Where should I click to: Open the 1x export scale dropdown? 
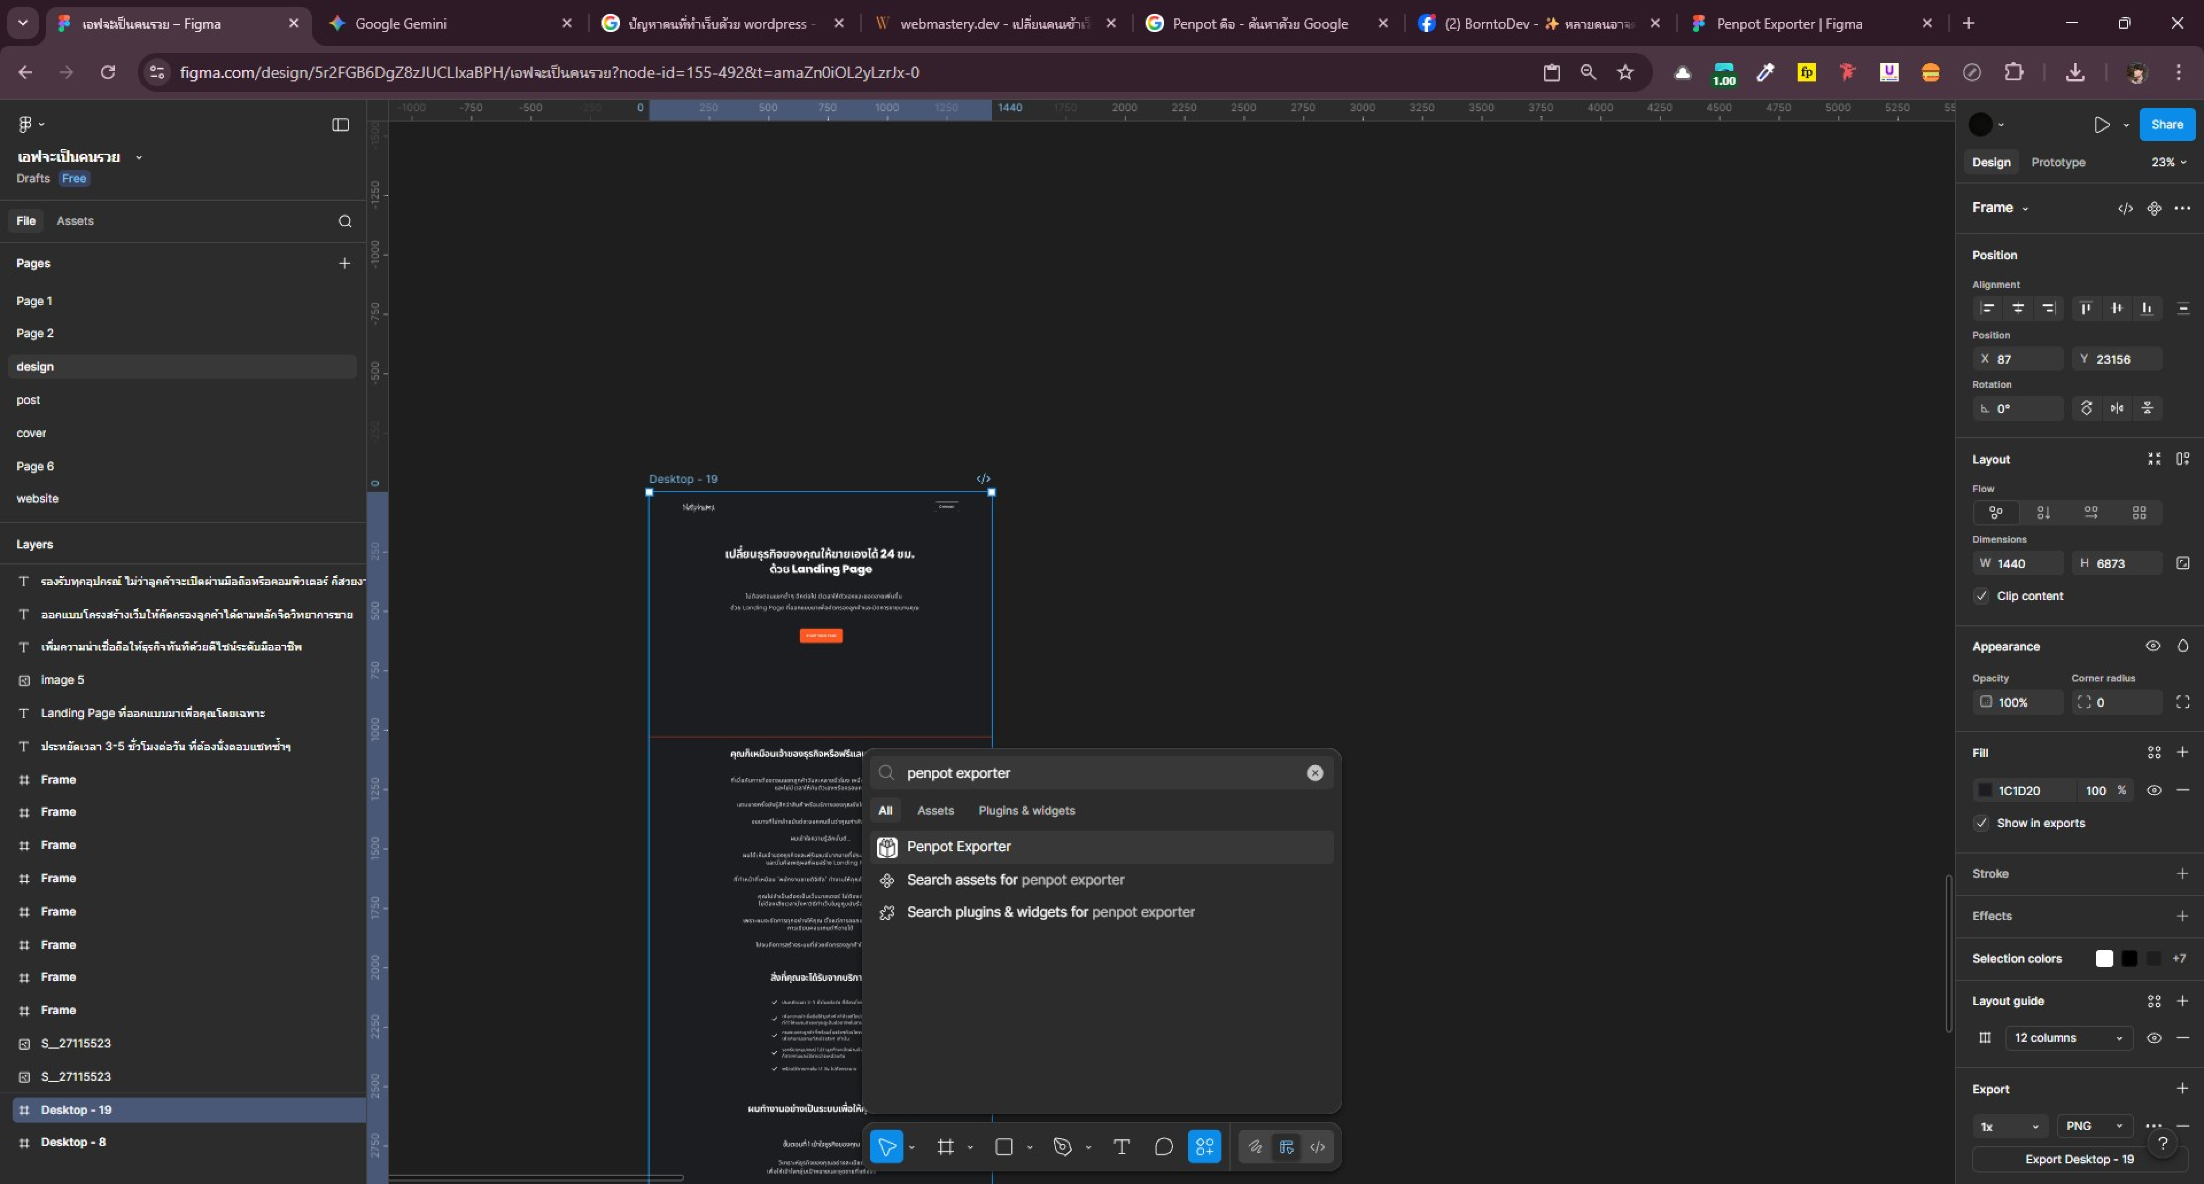point(2010,1127)
